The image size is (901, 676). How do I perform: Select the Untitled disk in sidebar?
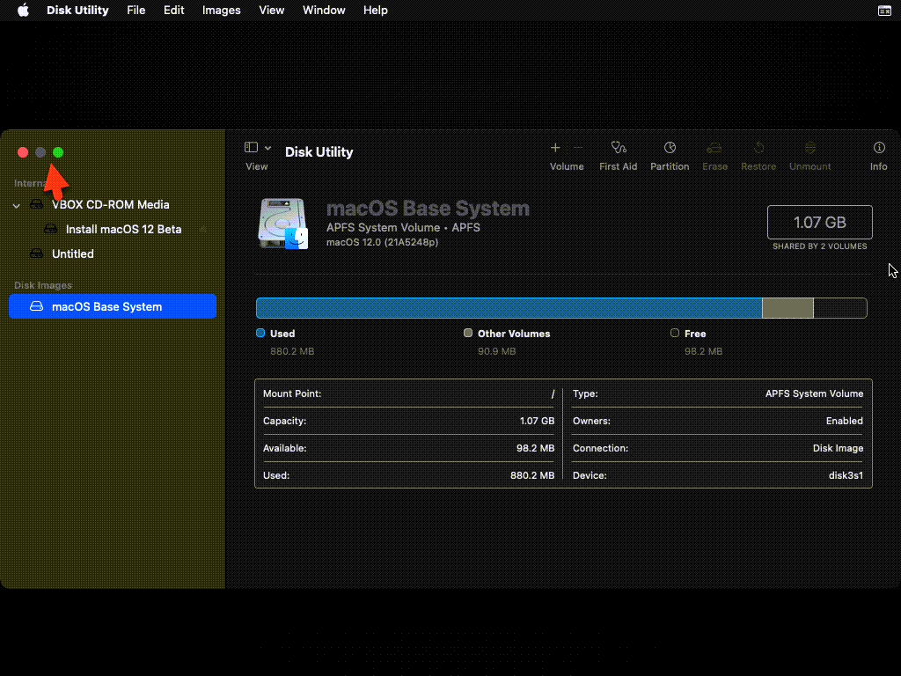click(72, 253)
